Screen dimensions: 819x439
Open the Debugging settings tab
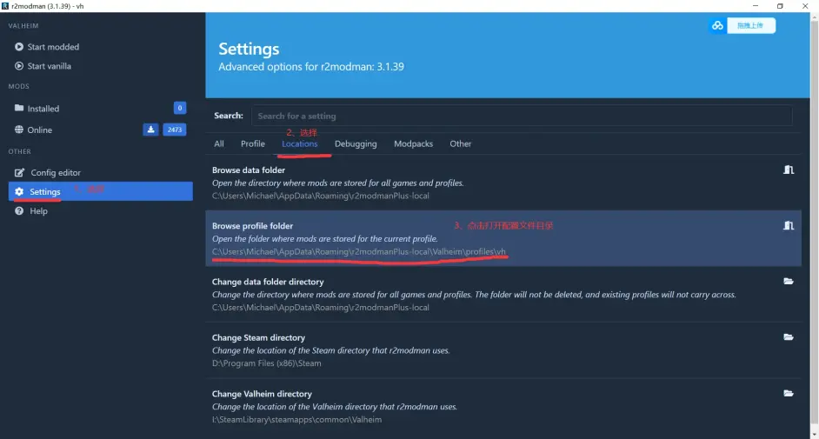[356, 143]
